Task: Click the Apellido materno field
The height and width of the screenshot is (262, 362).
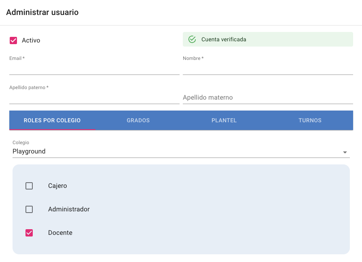Action: point(268,98)
